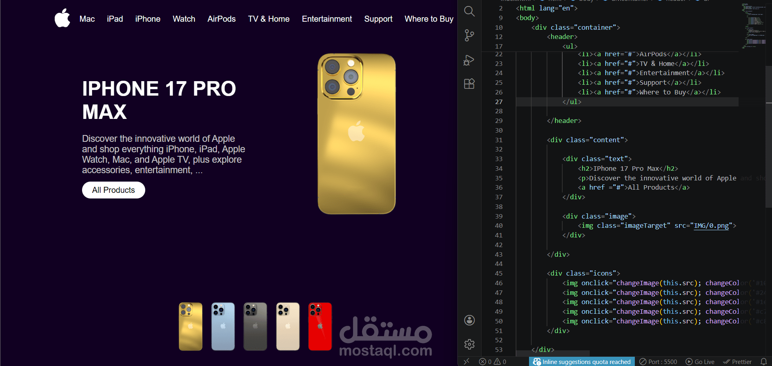Click the IMG/0.png path in code

(x=711, y=226)
